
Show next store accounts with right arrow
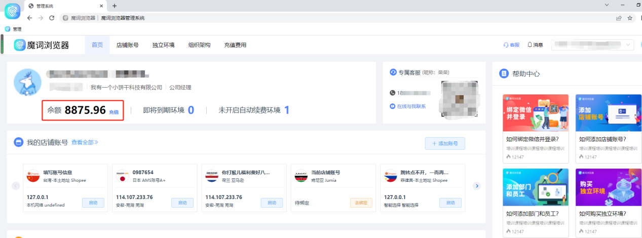point(476,186)
